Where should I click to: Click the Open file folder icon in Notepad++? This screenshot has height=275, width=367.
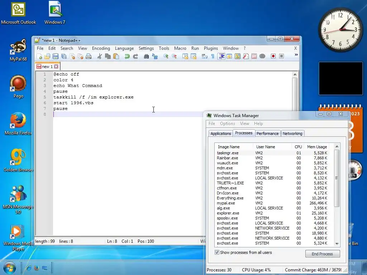coord(47,56)
